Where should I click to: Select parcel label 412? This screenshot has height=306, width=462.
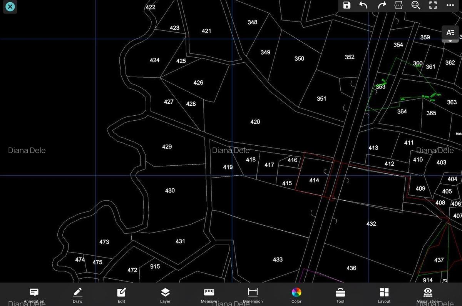coord(389,164)
